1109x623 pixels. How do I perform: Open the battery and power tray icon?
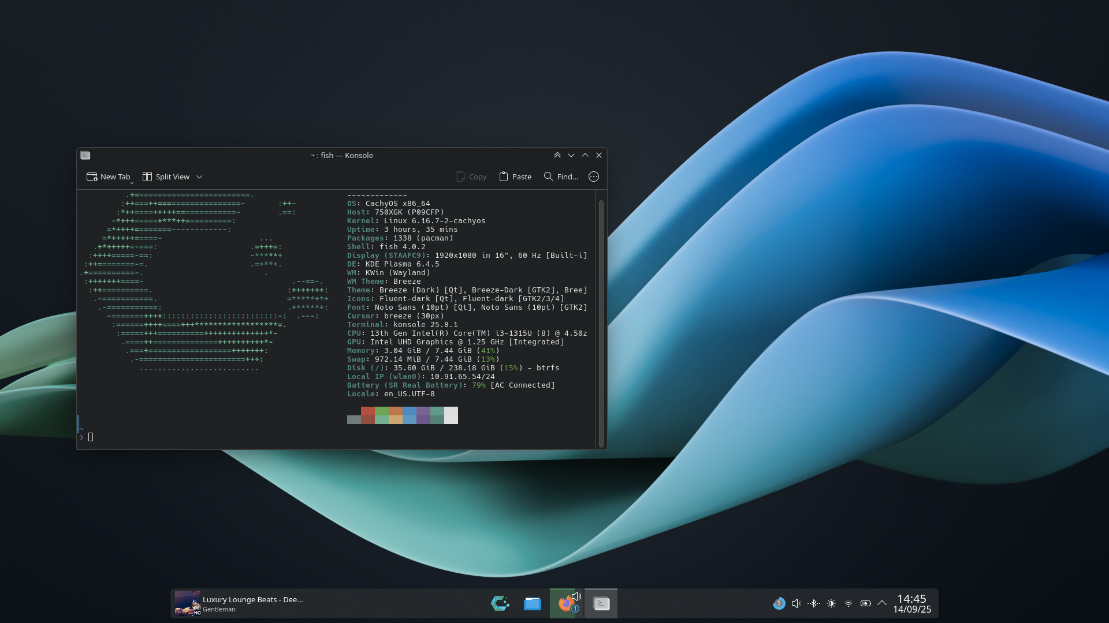click(865, 603)
